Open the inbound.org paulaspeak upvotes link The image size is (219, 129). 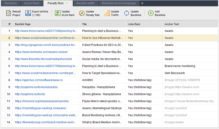42,101
